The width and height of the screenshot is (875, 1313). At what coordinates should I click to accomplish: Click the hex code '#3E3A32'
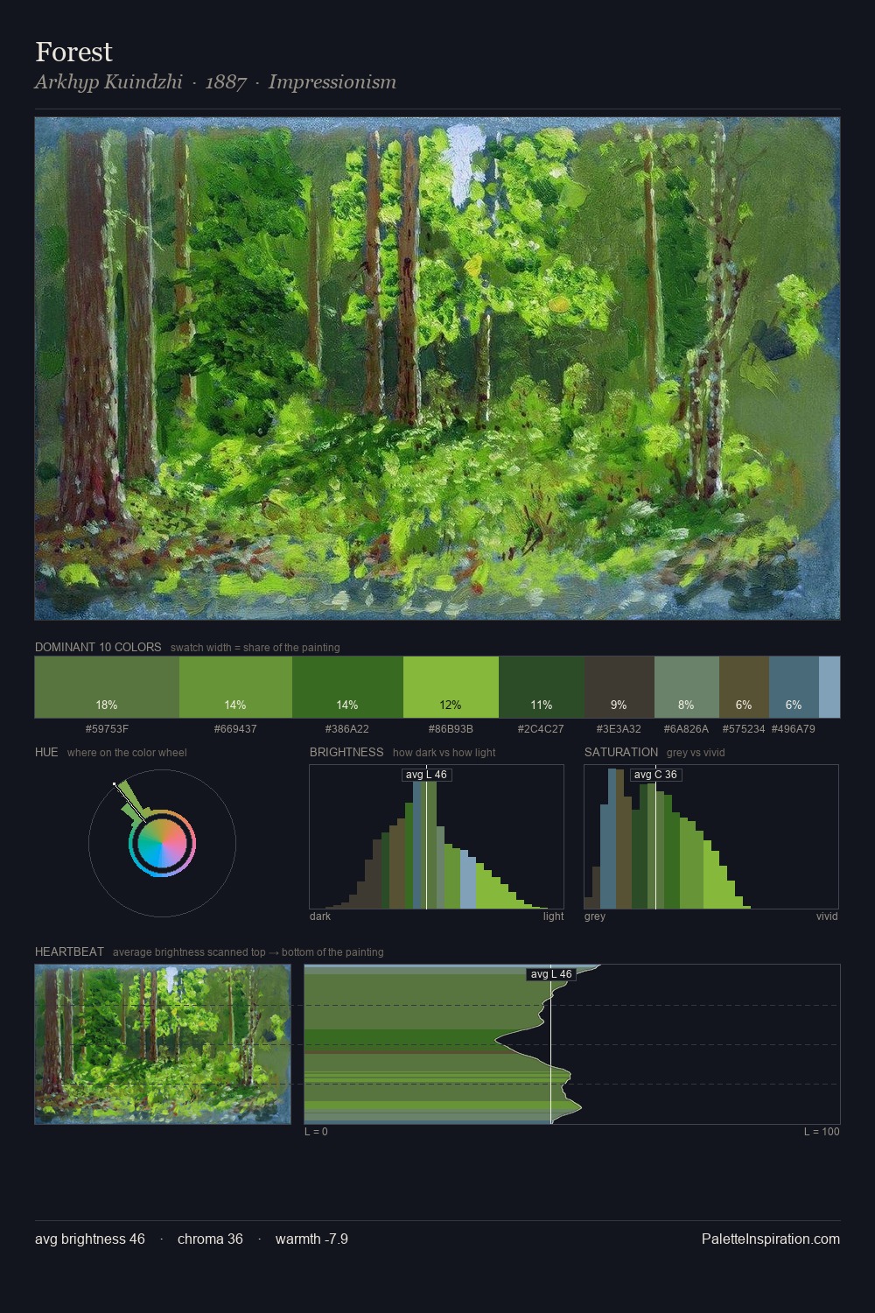pyautogui.click(x=619, y=728)
